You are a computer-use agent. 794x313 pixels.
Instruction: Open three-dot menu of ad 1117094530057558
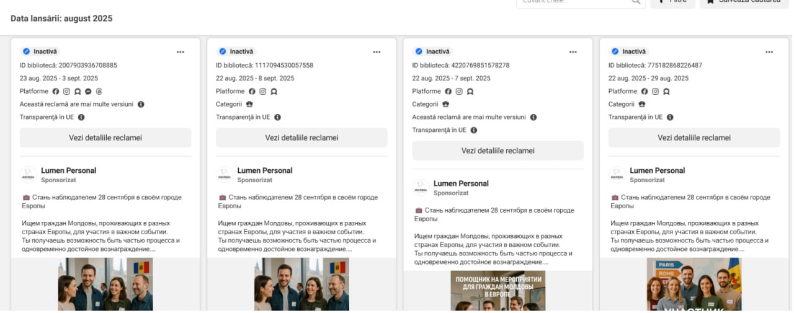click(377, 52)
